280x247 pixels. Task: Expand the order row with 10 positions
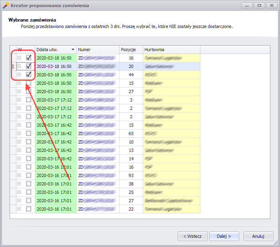(19, 141)
